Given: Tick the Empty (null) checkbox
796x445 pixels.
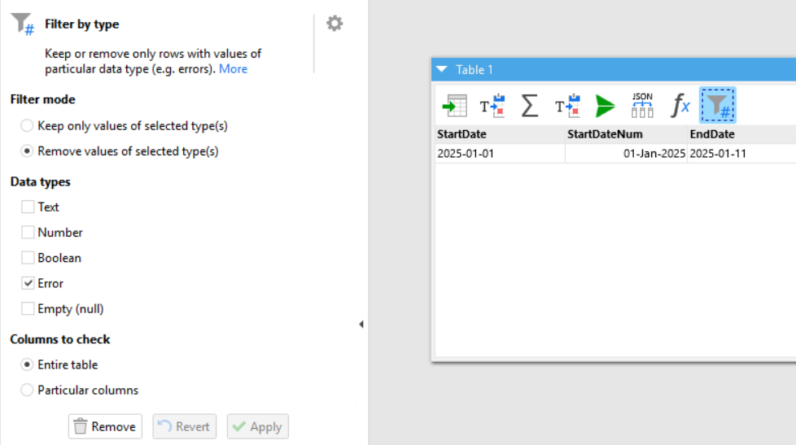Looking at the screenshot, I should coord(28,309).
